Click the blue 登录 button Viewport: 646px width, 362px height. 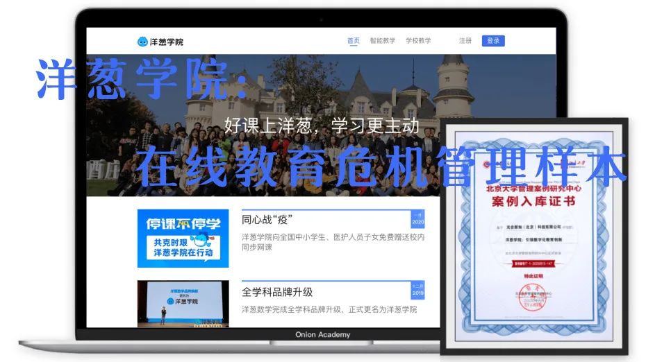coord(493,40)
